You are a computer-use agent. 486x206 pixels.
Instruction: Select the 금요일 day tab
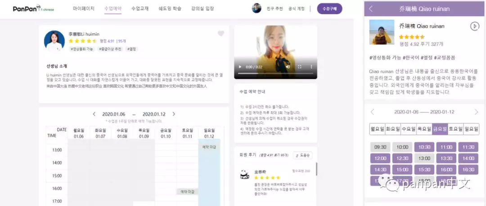click(x=440, y=129)
